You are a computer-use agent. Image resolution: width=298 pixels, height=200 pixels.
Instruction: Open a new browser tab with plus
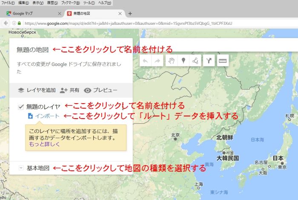(130, 14)
